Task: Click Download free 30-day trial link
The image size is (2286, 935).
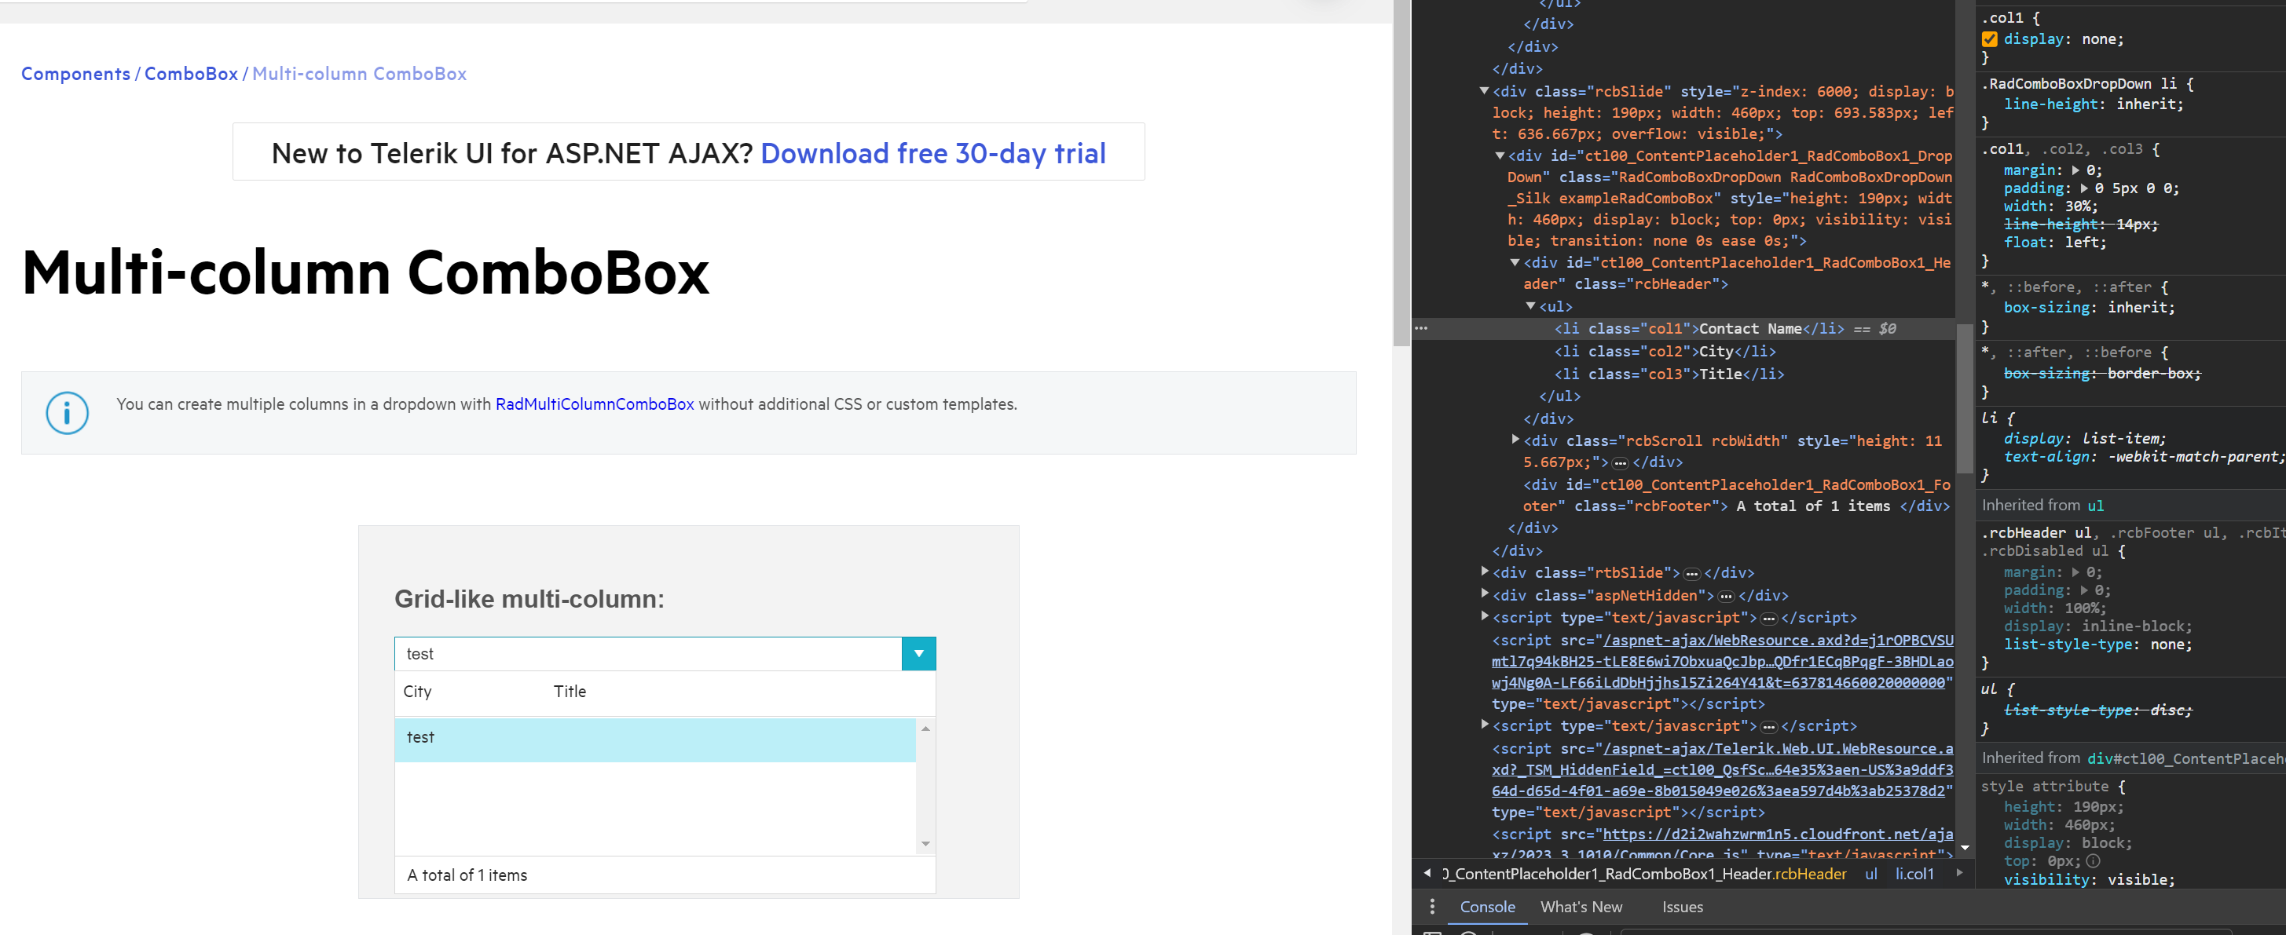Action: (x=932, y=153)
